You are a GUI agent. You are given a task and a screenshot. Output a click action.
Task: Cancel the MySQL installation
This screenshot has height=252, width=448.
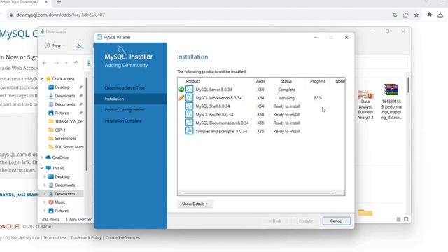click(x=336, y=220)
